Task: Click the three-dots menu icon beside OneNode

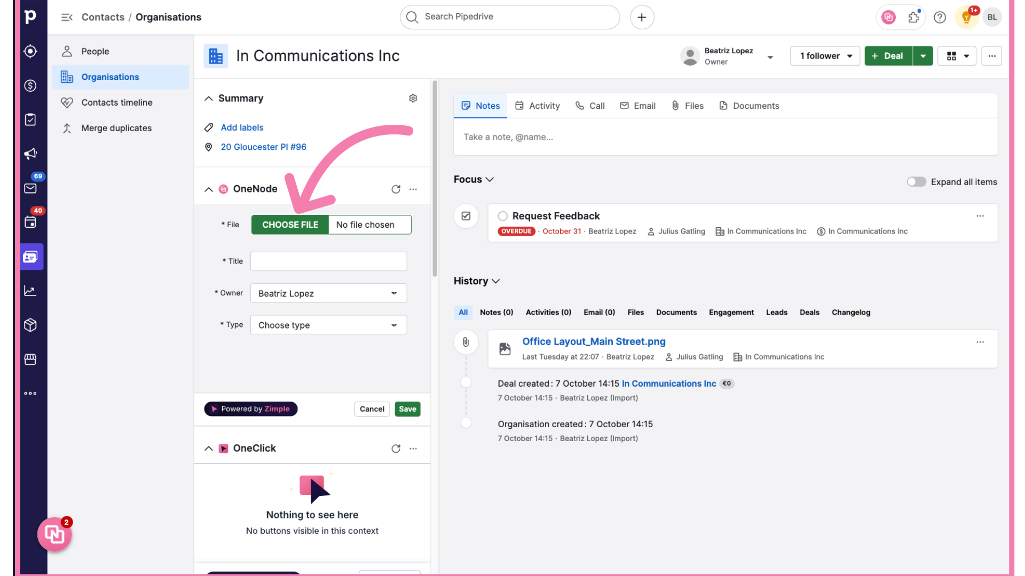Action: click(x=413, y=189)
